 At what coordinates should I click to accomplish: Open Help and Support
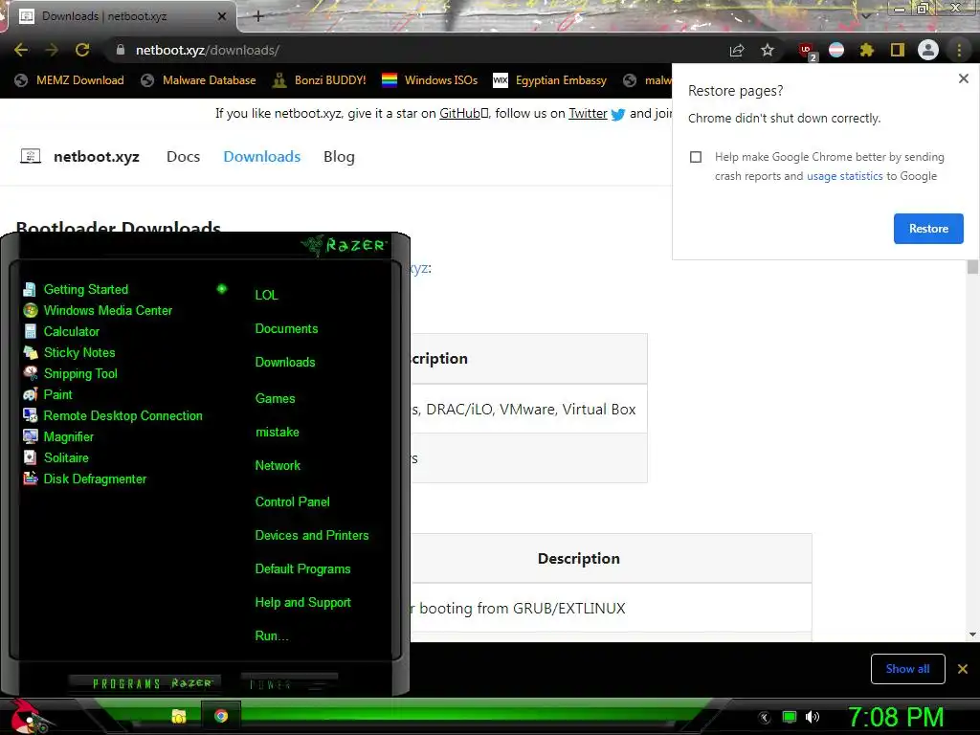pyautogui.click(x=302, y=603)
